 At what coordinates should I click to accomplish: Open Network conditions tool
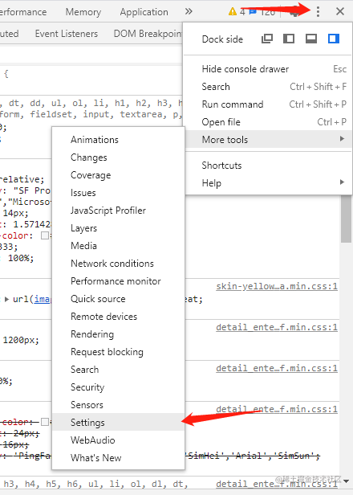[119, 264]
